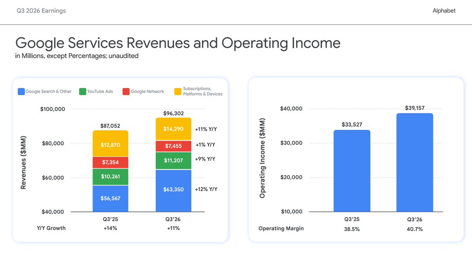This screenshot has width=472, height=263.
Task: Click the yellow Subscriptions, Platforms & Devices swatch
Action: [178, 92]
